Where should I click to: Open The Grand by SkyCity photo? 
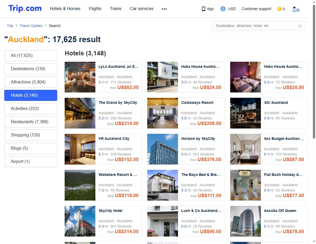pos(80,113)
